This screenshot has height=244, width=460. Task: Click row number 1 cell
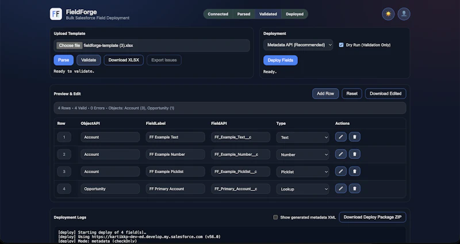tap(64, 137)
